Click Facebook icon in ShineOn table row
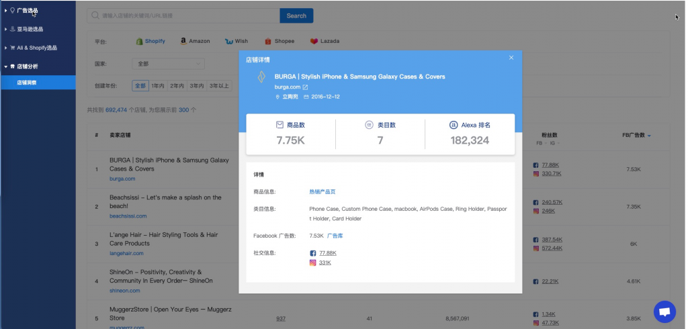The height and width of the screenshot is (329, 688). click(535, 281)
